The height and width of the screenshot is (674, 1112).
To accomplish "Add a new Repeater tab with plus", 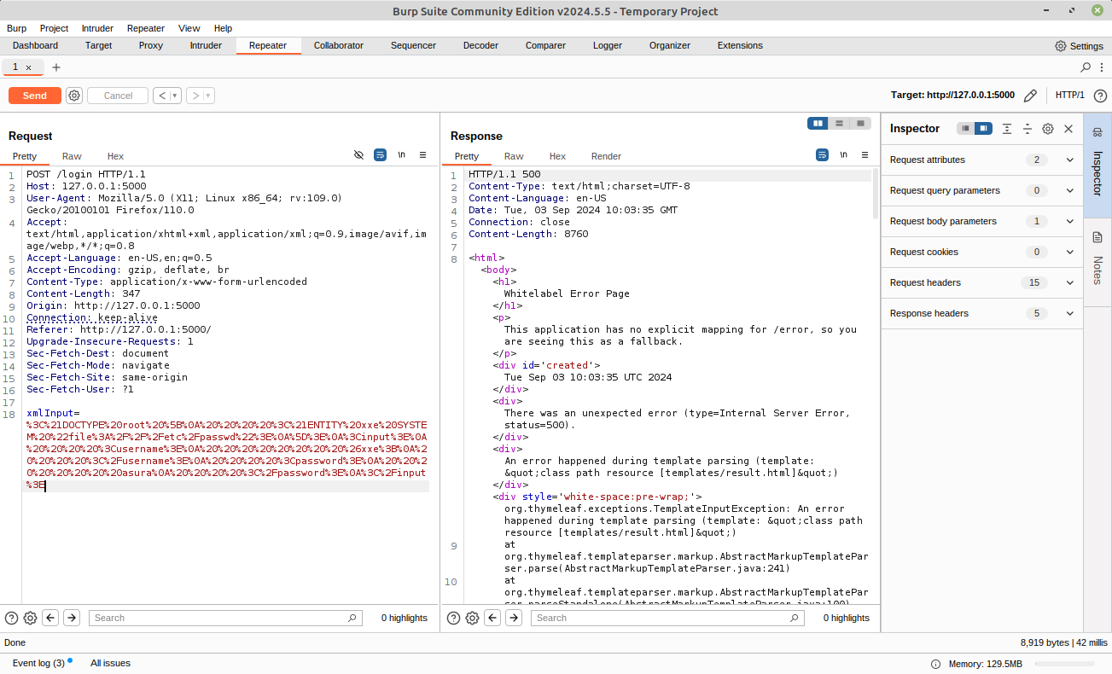I will tap(56, 67).
